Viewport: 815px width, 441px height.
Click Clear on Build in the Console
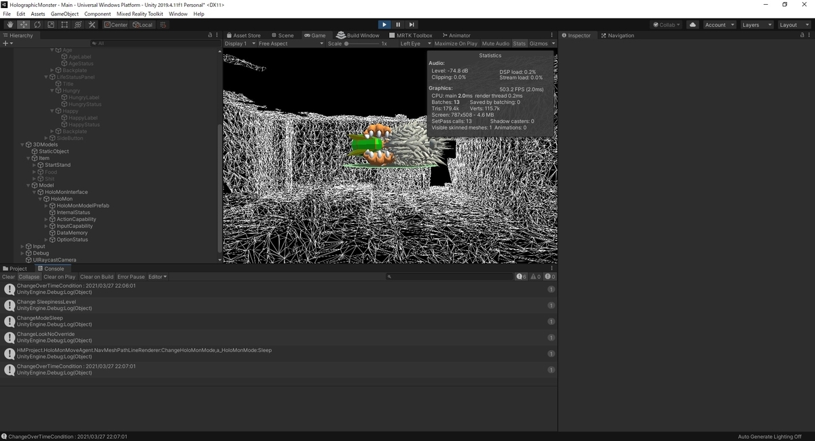coord(96,277)
